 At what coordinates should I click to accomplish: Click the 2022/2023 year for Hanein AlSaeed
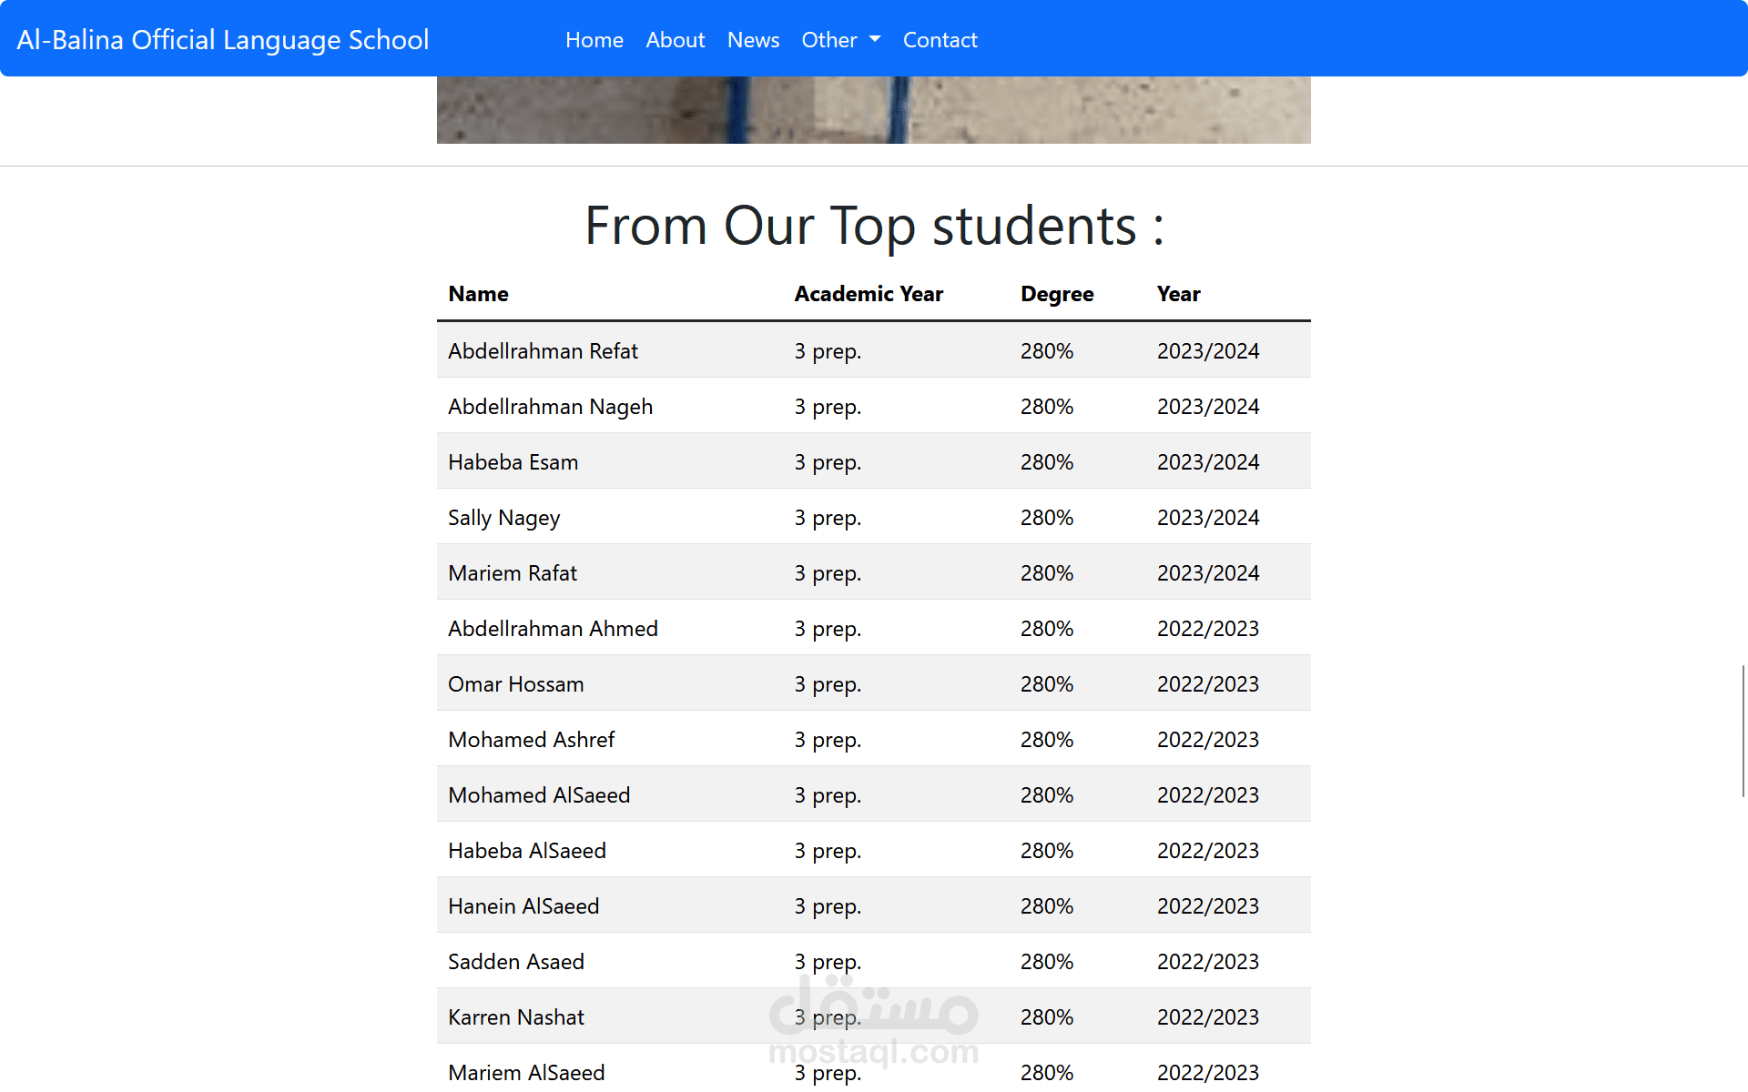coord(1208,906)
